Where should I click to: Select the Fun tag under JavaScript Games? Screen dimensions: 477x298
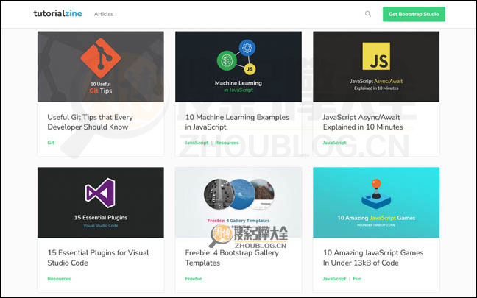pyautogui.click(x=357, y=279)
